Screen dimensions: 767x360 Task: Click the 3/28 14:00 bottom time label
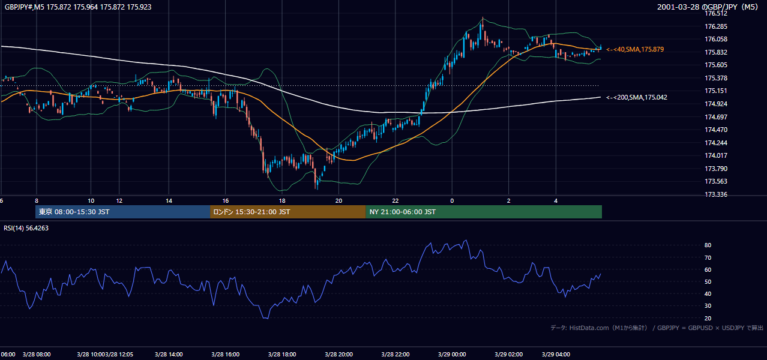pos(169,354)
